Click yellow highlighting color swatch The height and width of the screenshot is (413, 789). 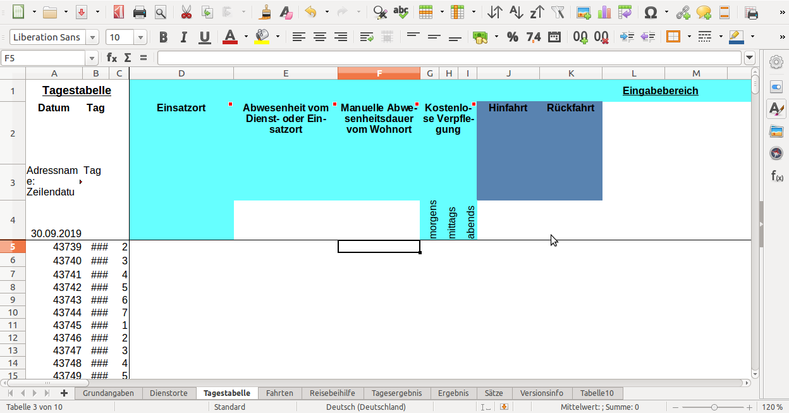(x=262, y=37)
